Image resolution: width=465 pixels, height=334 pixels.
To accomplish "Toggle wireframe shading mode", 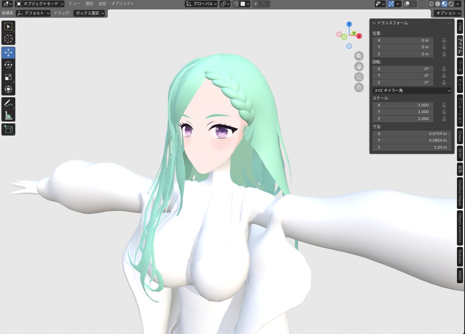I will click(431, 4).
